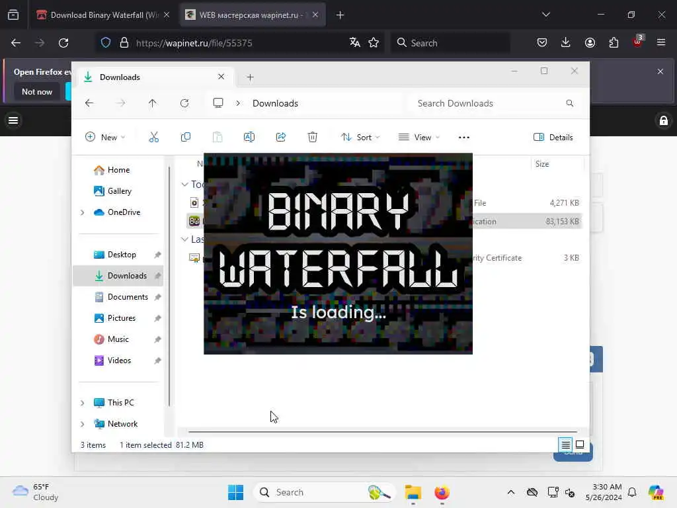
Task: Select the Downloads tab in Explorer
Action: click(155, 77)
